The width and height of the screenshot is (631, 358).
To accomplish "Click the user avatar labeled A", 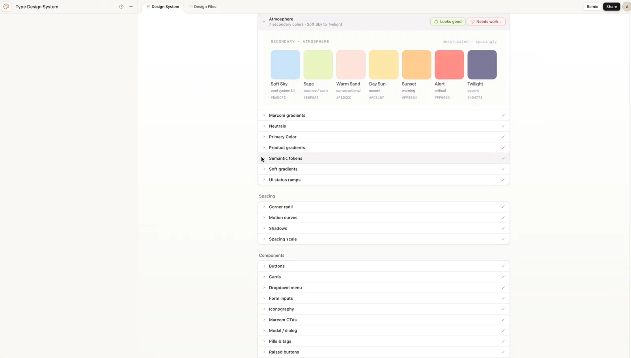I will 627,7.
